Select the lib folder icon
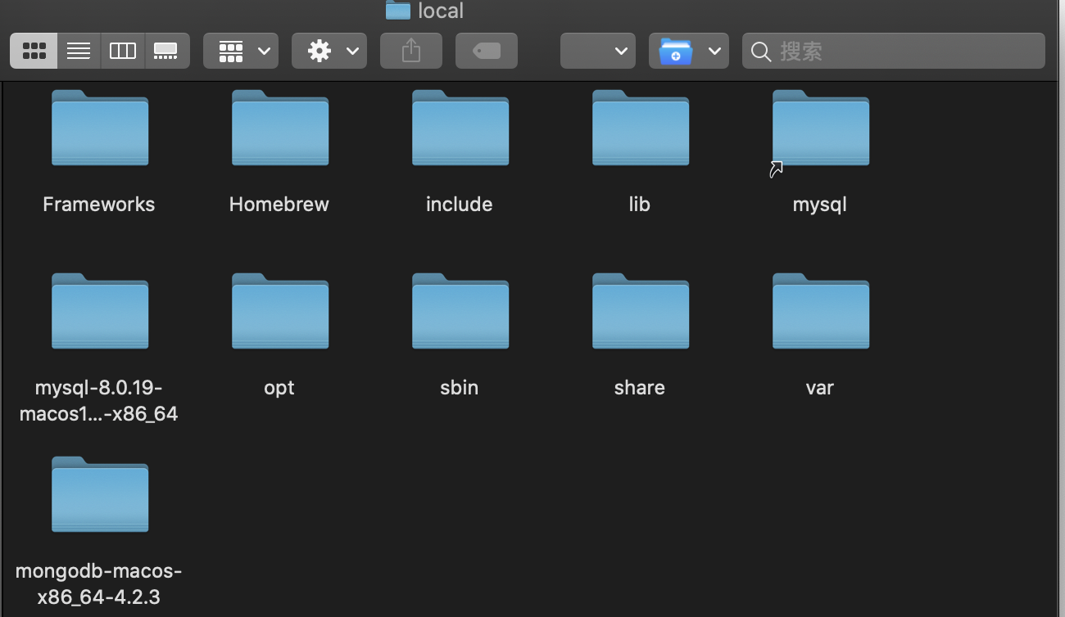This screenshot has width=1065, height=617. (x=641, y=128)
